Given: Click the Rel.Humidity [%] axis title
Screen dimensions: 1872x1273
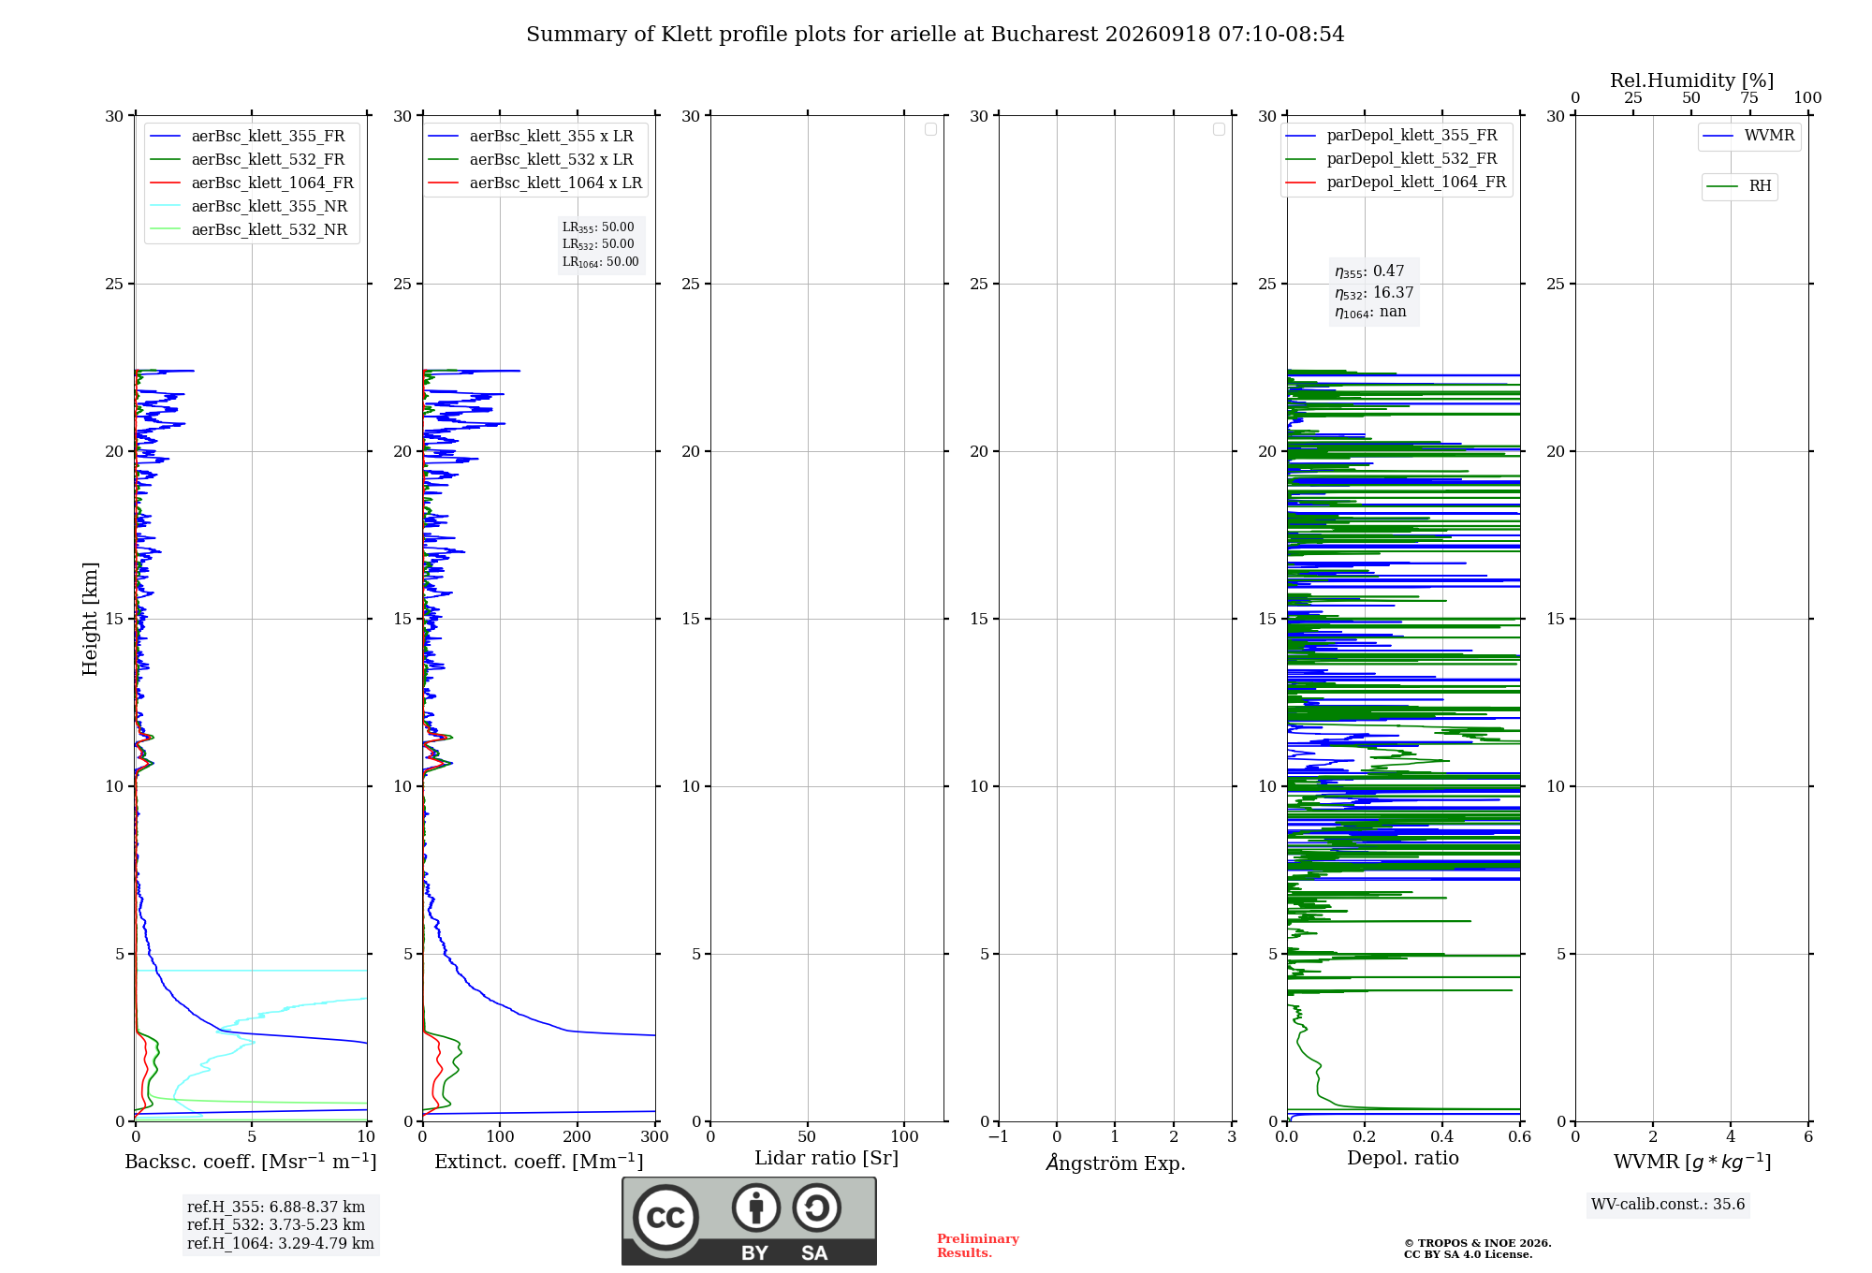Looking at the screenshot, I should (1692, 80).
